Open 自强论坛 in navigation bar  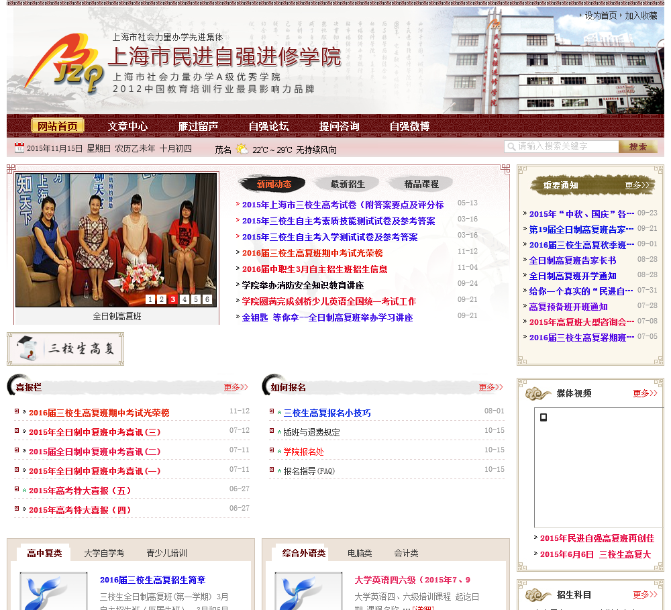pyautogui.click(x=269, y=126)
